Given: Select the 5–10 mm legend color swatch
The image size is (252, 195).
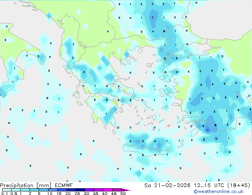Looking at the screenshot, I should pyautogui.click(x=43, y=190).
